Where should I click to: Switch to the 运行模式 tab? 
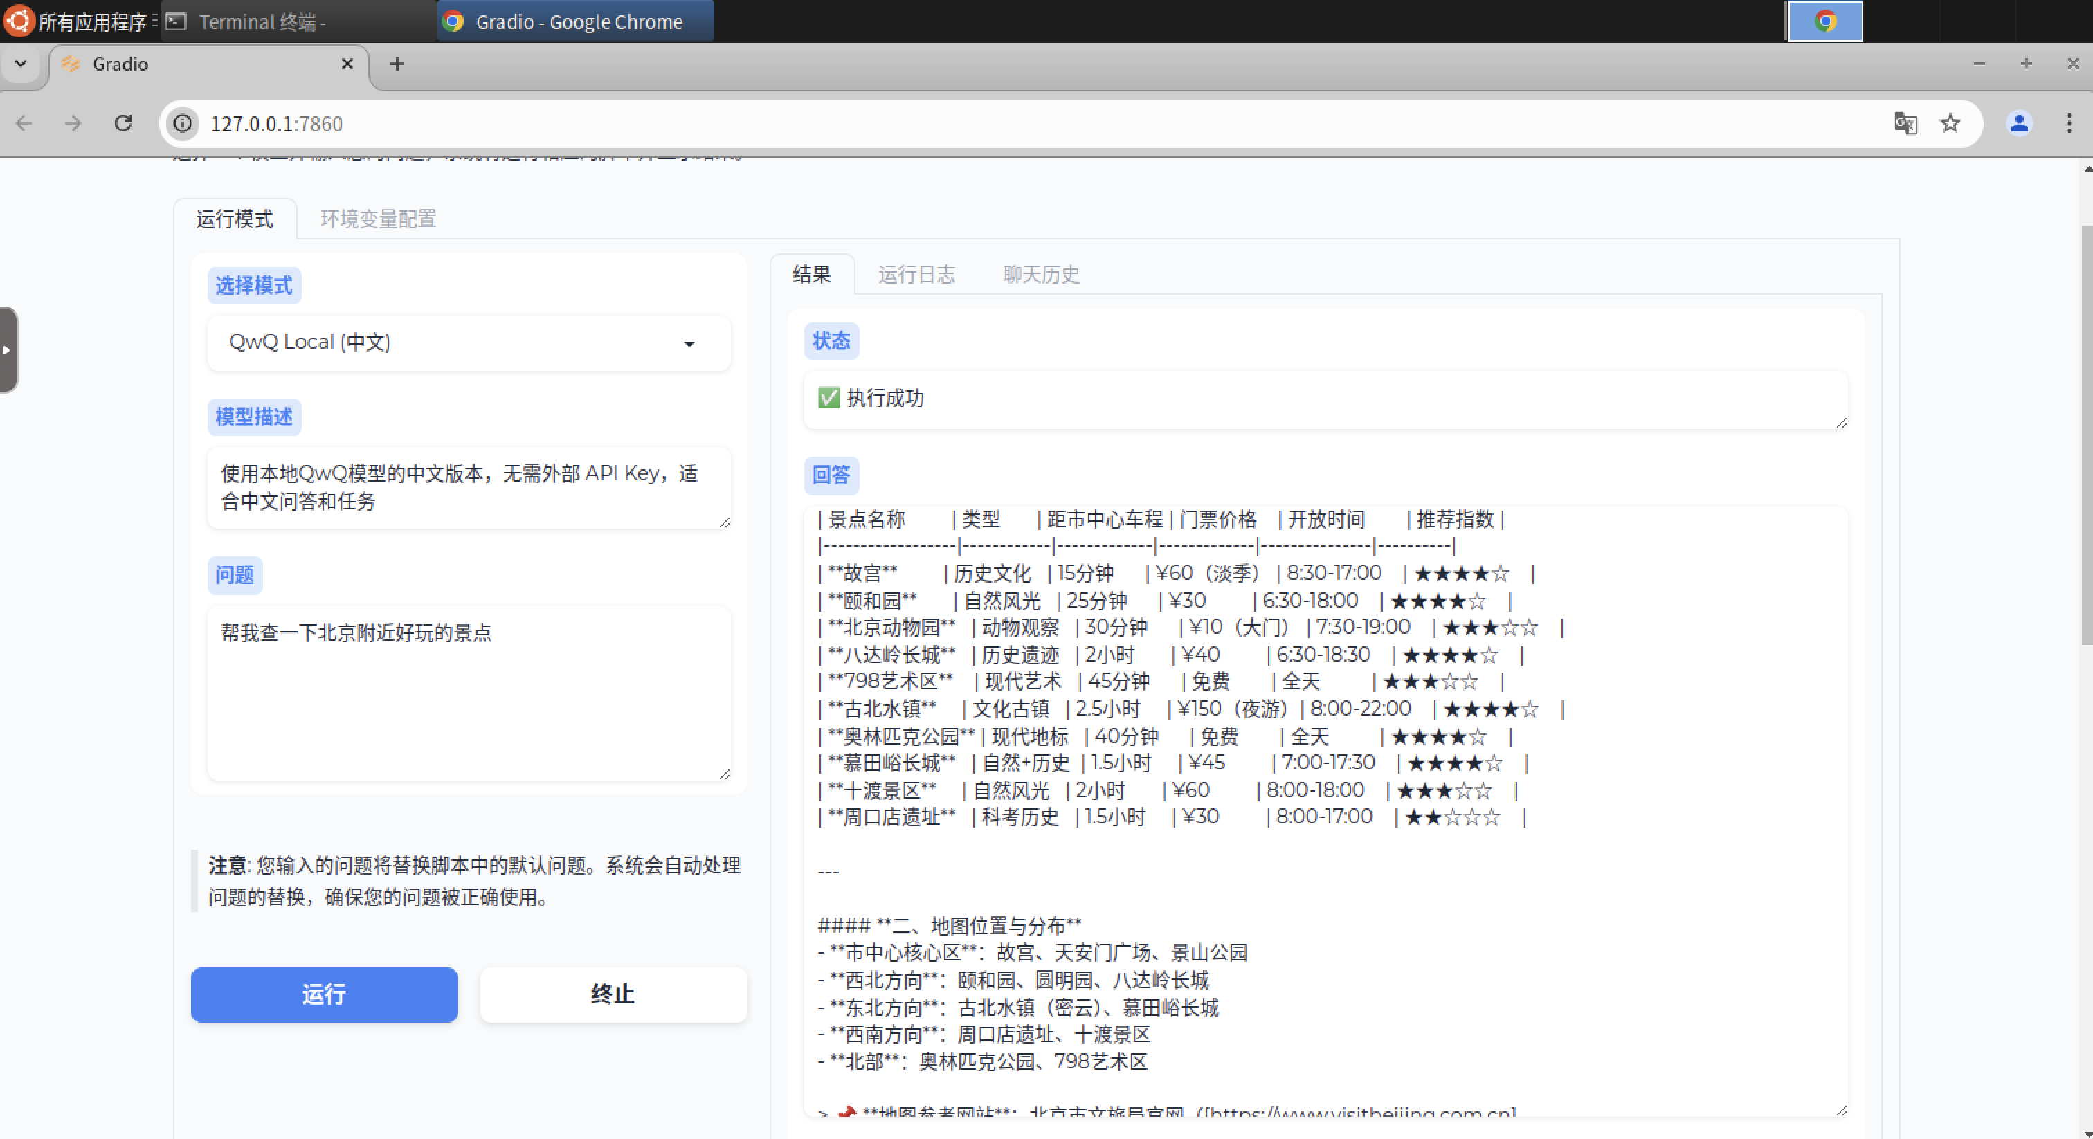point(234,219)
